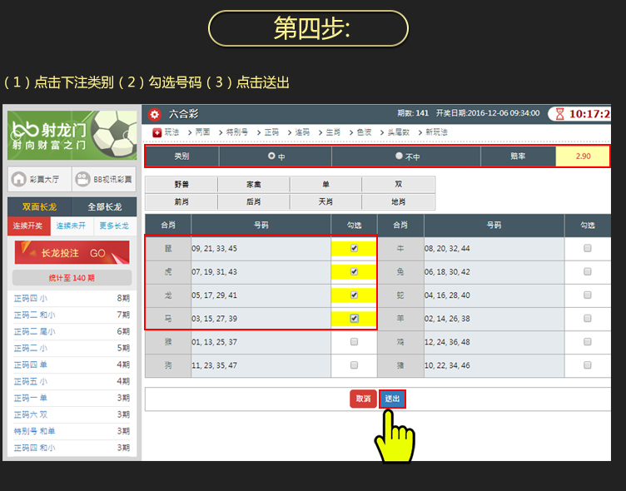Viewport: 626px width, 491px height.
Task: Open the 连续未开 tab
Action: pos(72,226)
